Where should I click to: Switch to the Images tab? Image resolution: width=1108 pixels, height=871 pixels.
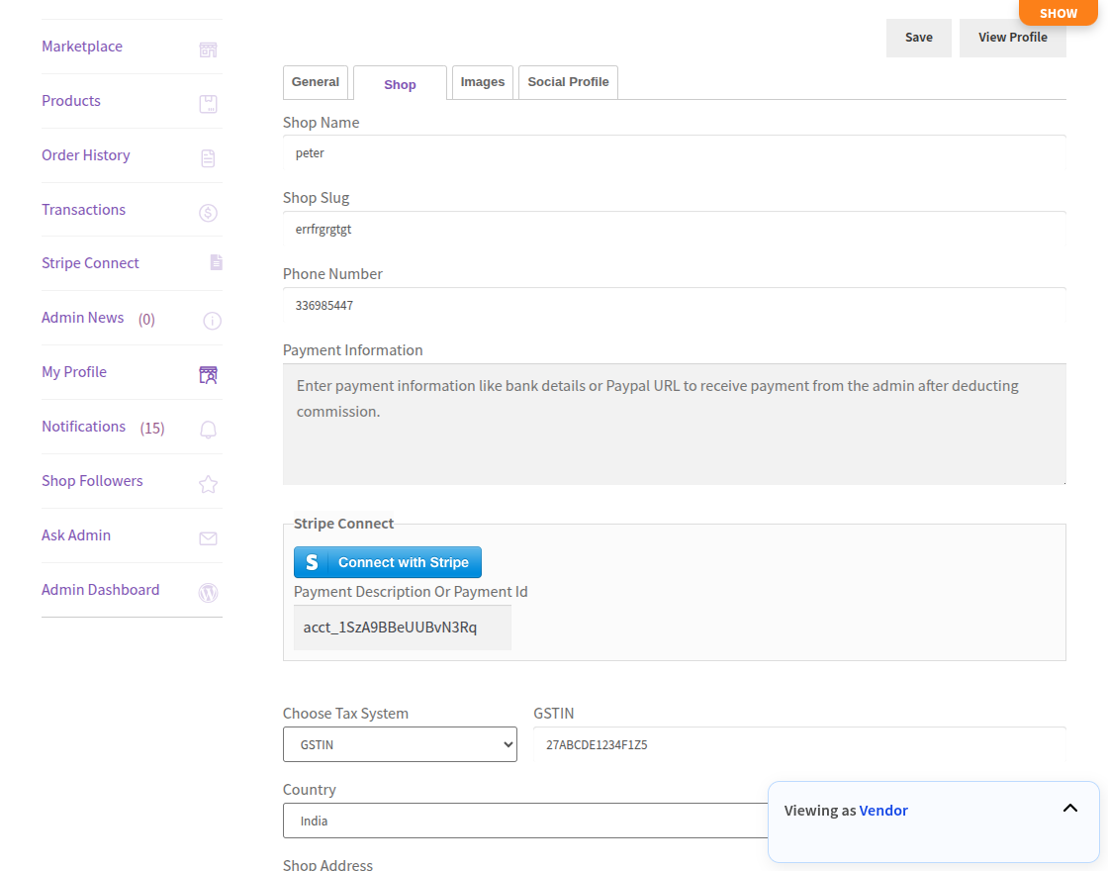pyautogui.click(x=483, y=82)
